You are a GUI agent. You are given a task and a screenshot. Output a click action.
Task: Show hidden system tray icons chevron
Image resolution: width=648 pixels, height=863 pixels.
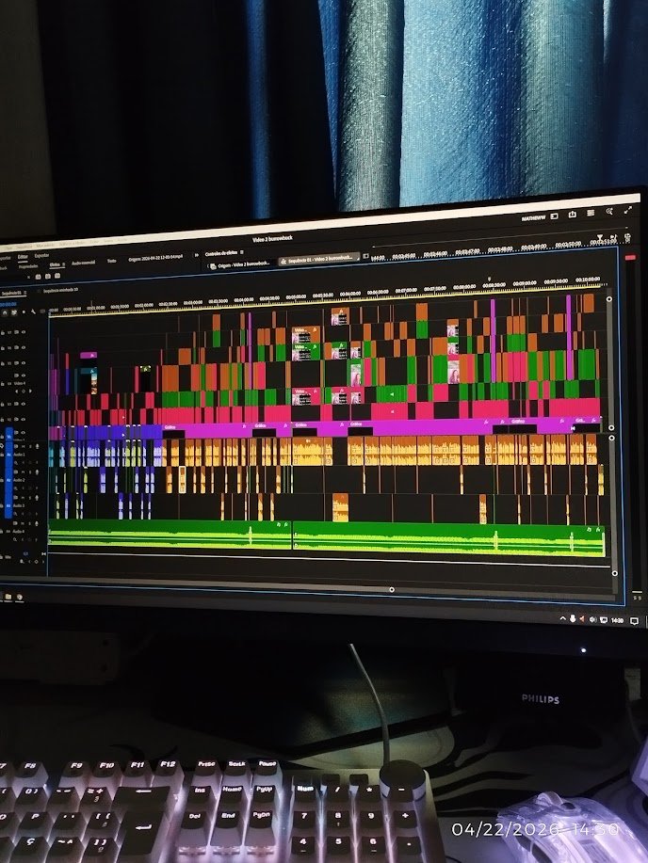(563, 618)
